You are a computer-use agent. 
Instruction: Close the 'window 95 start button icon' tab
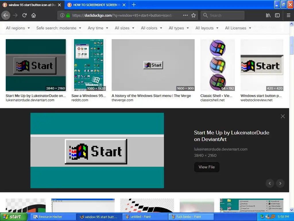coord(59,5)
